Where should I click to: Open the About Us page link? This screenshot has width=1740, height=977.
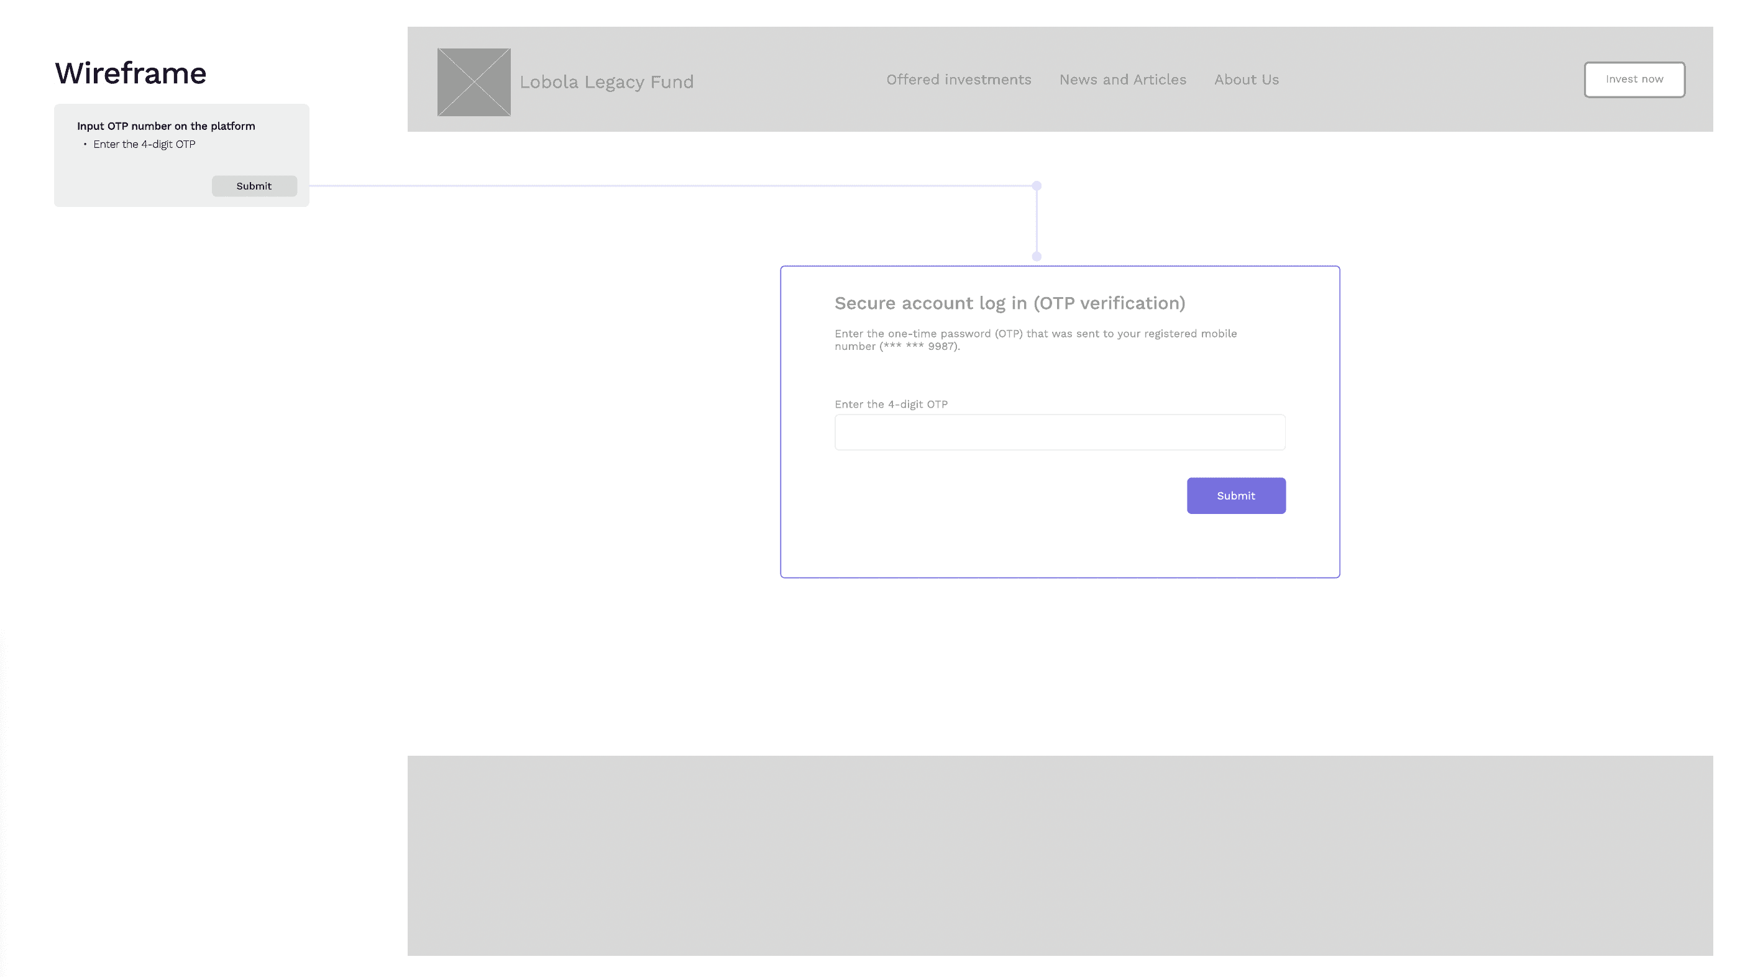click(1245, 80)
